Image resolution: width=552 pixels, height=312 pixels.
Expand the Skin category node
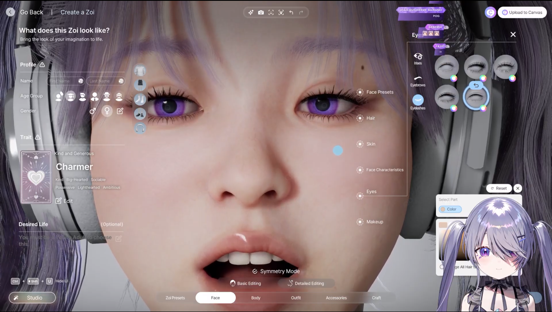pos(360,144)
